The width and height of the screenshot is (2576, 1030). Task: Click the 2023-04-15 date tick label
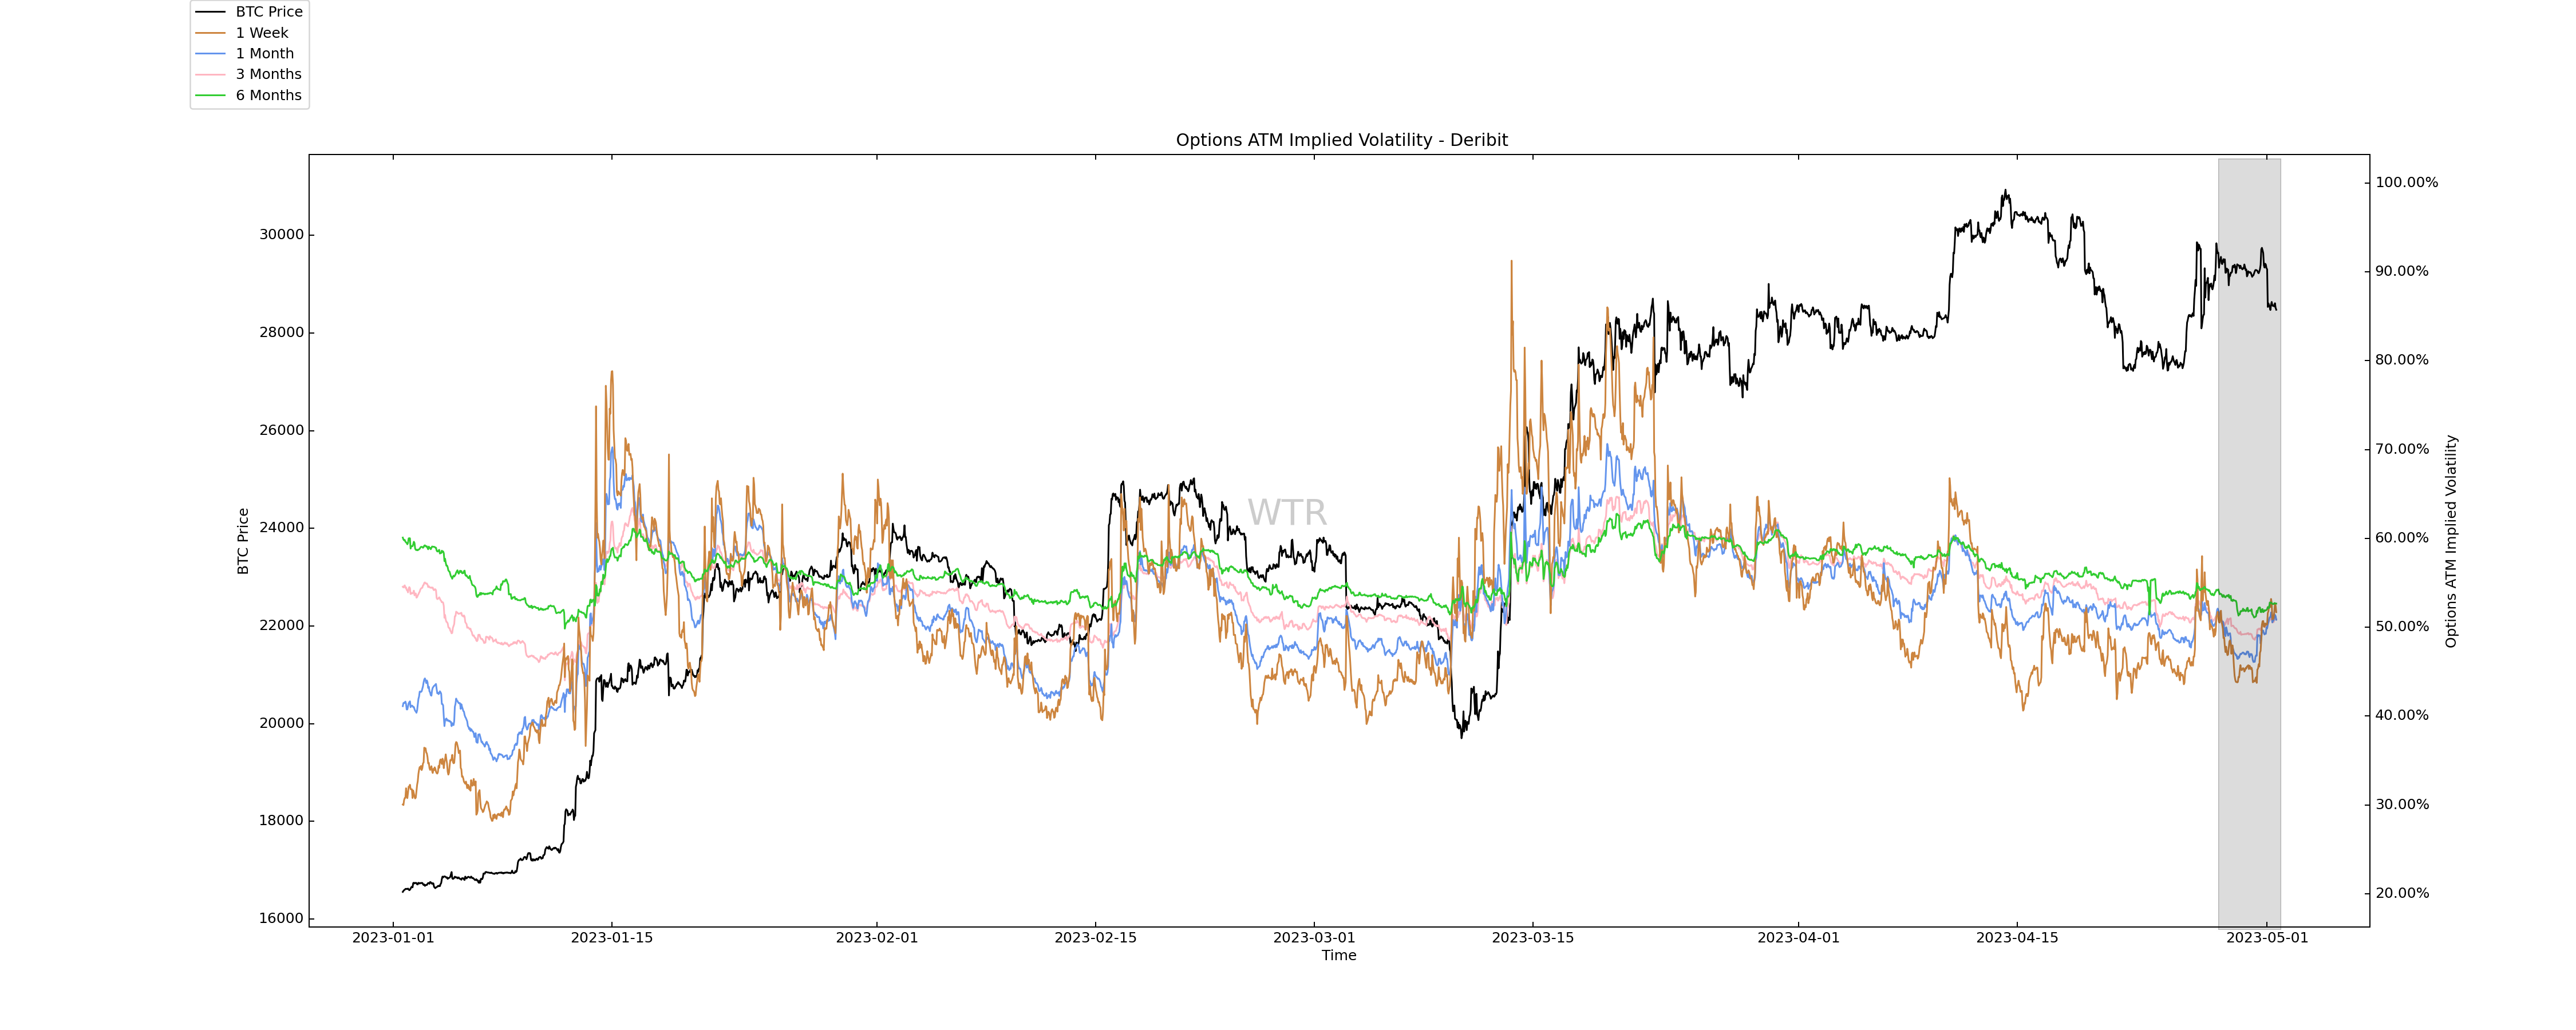[2017, 938]
